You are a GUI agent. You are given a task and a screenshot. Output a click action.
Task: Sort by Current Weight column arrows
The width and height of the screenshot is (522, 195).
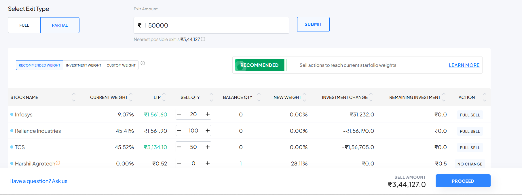pos(131,97)
